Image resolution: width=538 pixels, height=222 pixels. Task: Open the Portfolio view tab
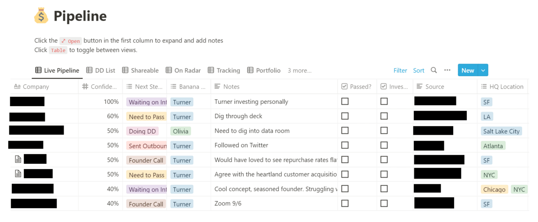pyautogui.click(x=264, y=70)
